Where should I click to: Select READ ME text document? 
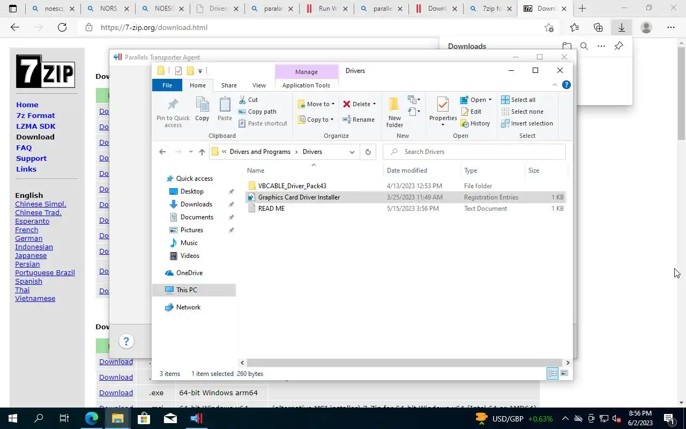coord(271,209)
